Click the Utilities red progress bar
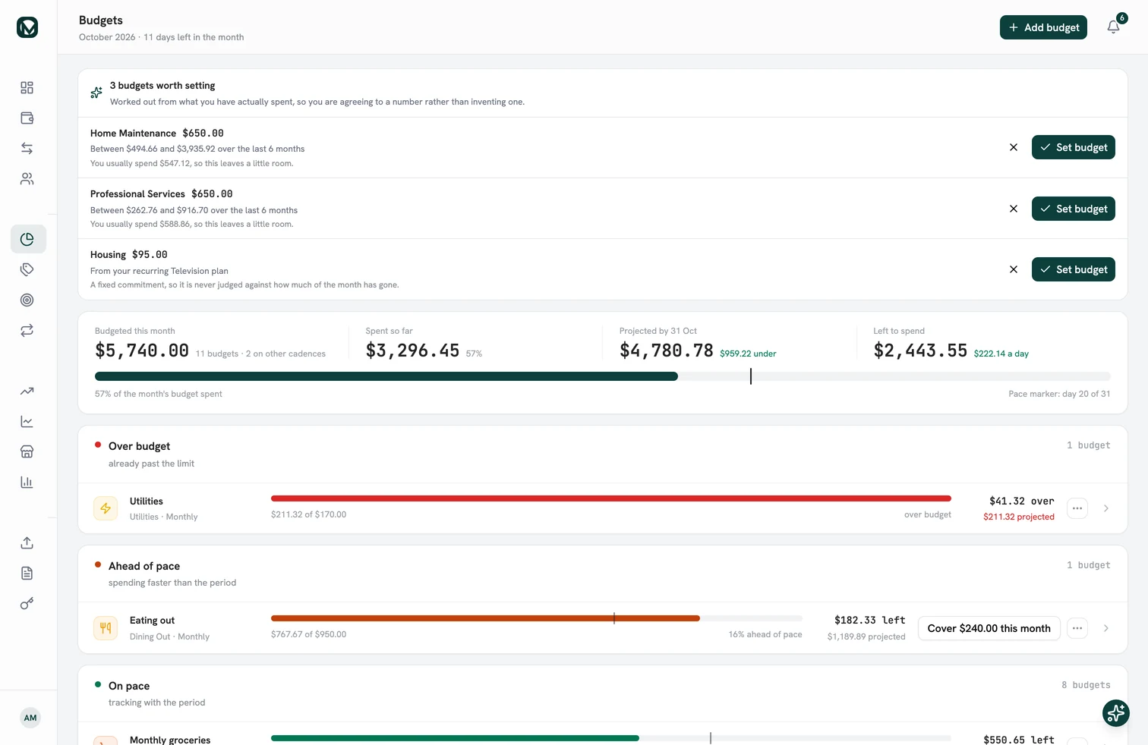 [x=611, y=498]
